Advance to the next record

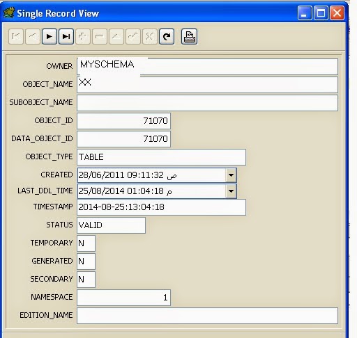point(50,36)
